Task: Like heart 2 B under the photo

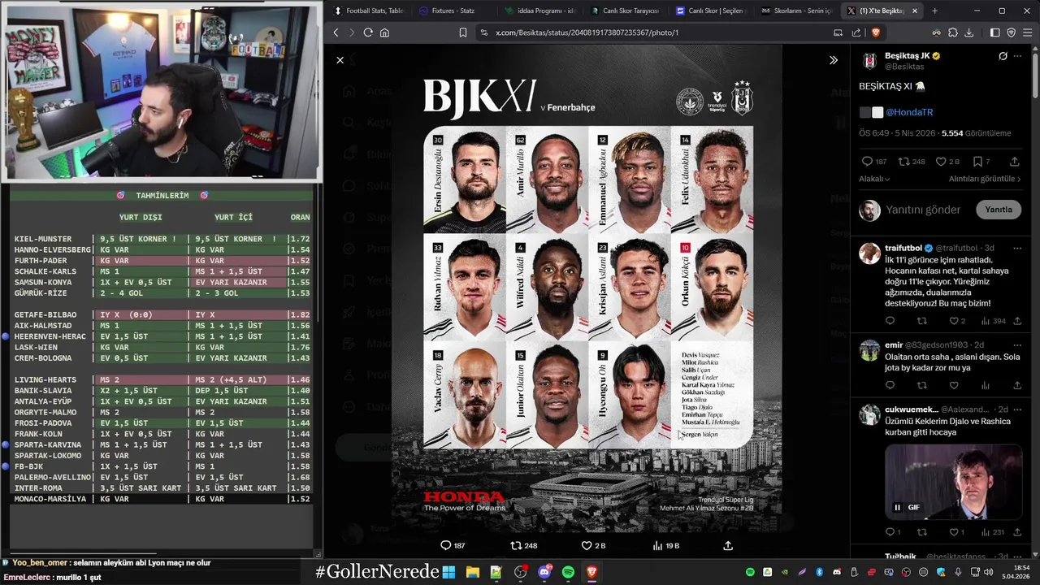Action: tap(587, 545)
